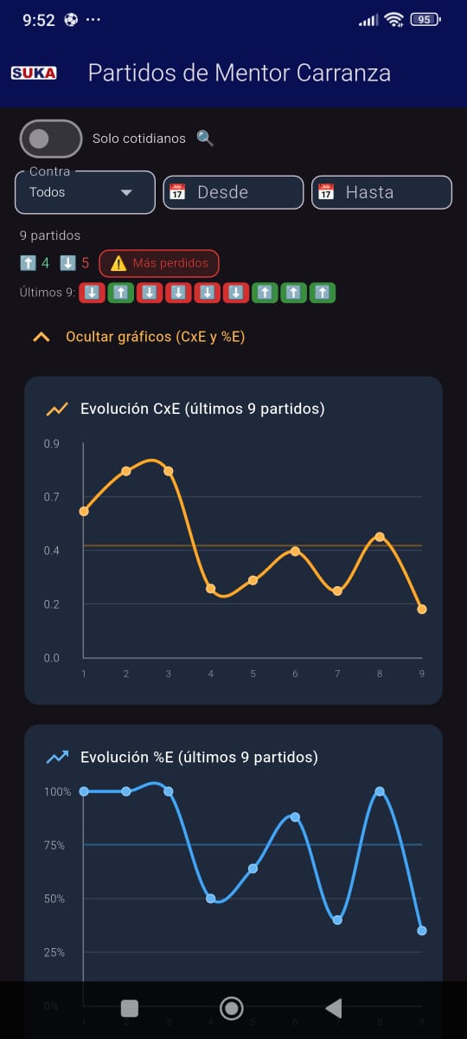Tap the down-arrow losses icon beside 5
The width and height of the screenshot is (467, 1039).
pyautogui.click(x=68, y=262)
